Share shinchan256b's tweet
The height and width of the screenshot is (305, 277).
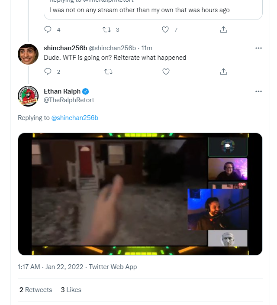coord(223,71)
